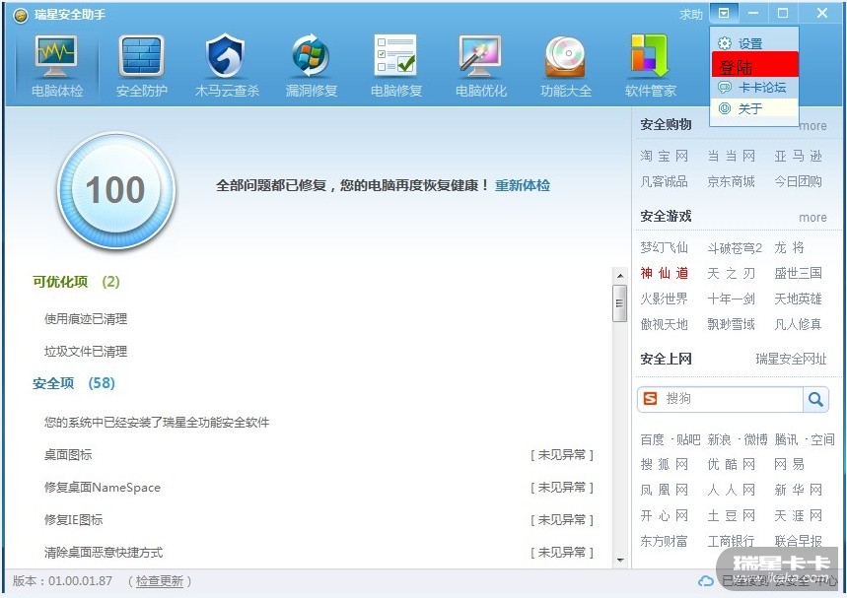Click 重新体检 to re-run checkup

coord(523,185)
